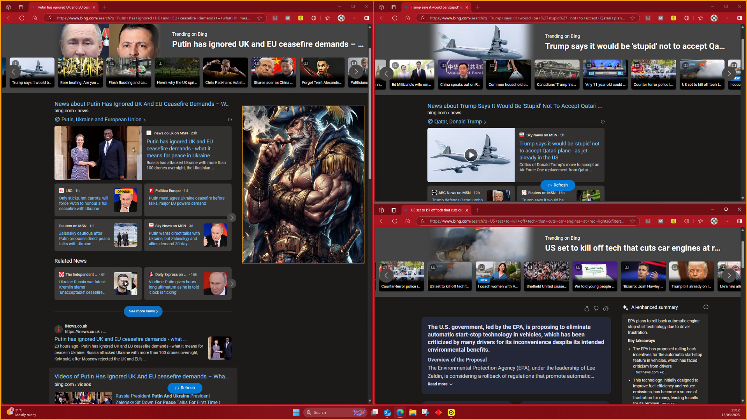Open info icon beside AI-enhanced summary
The width and height of the screenshot is (747, 420).
[706, 307]
